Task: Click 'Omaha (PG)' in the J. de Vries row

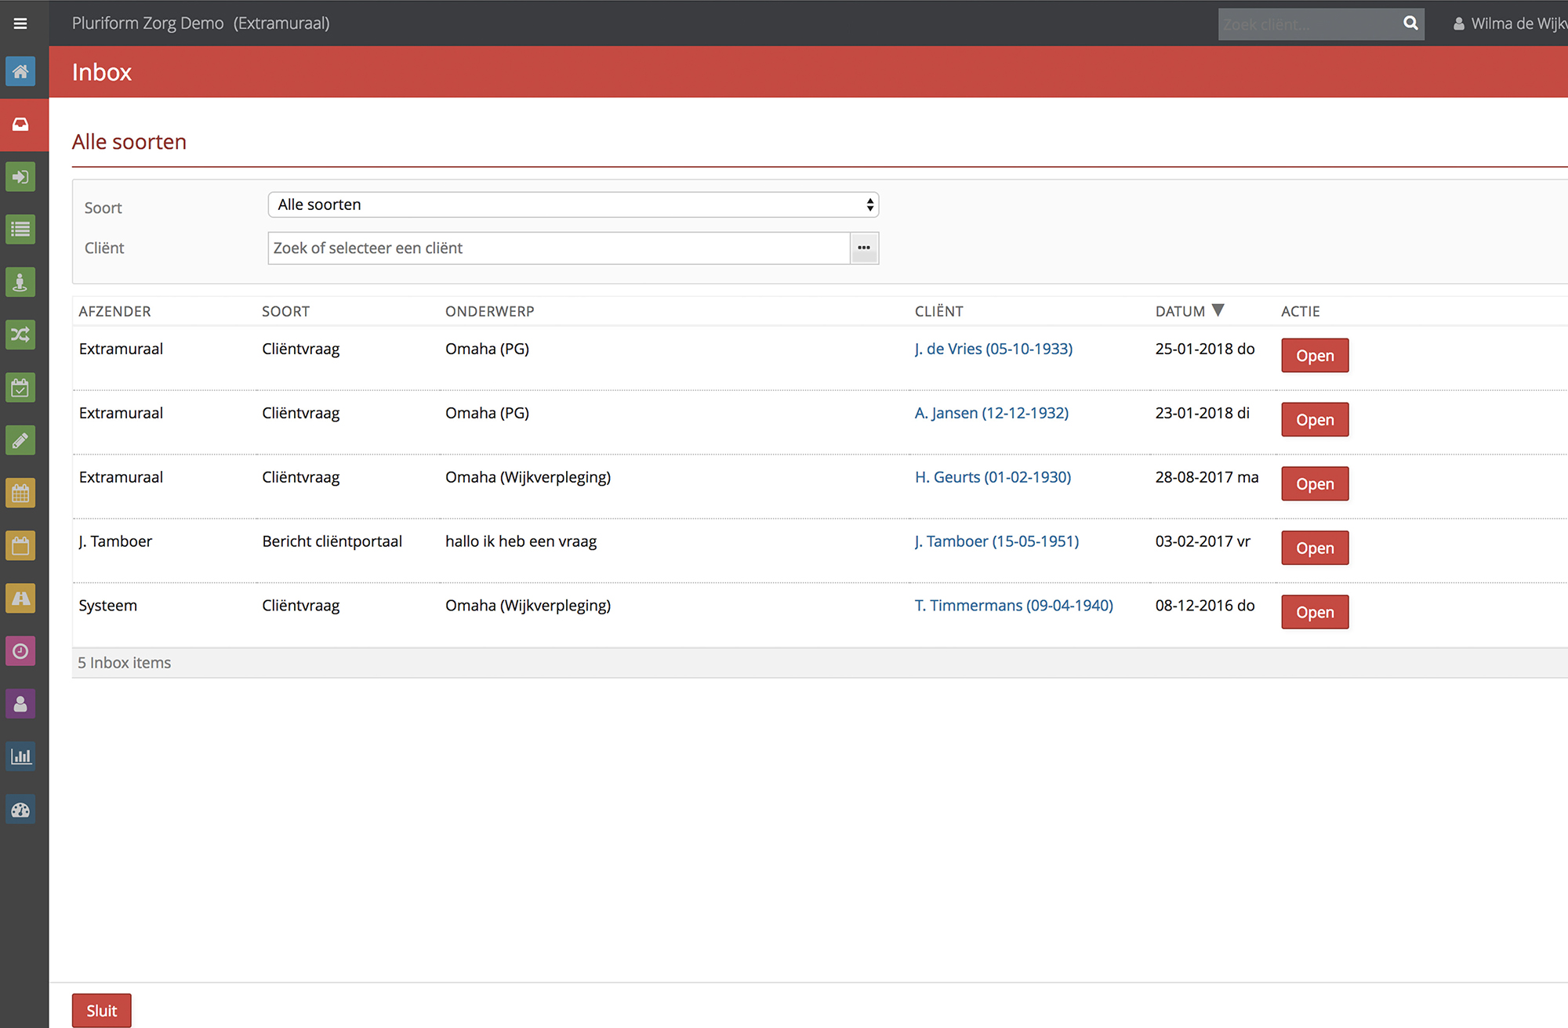Action: (x=487, y=349)
